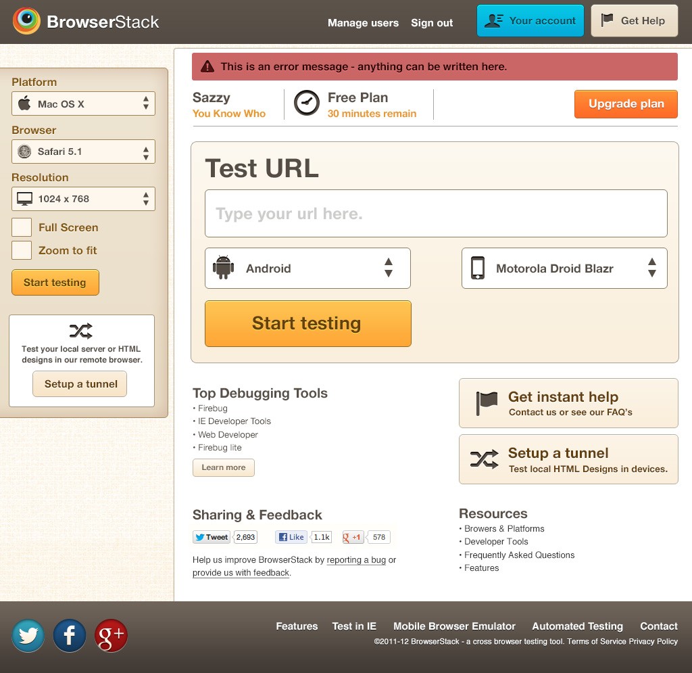Open the Facebook round icon in footer
The height and width of the screenshot is (673, 692).
point(70,636)
